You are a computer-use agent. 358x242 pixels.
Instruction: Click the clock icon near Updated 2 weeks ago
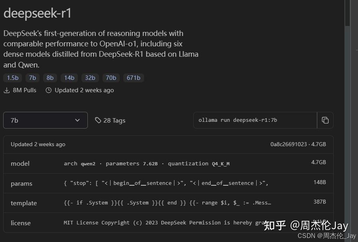[x=48, y=90]
